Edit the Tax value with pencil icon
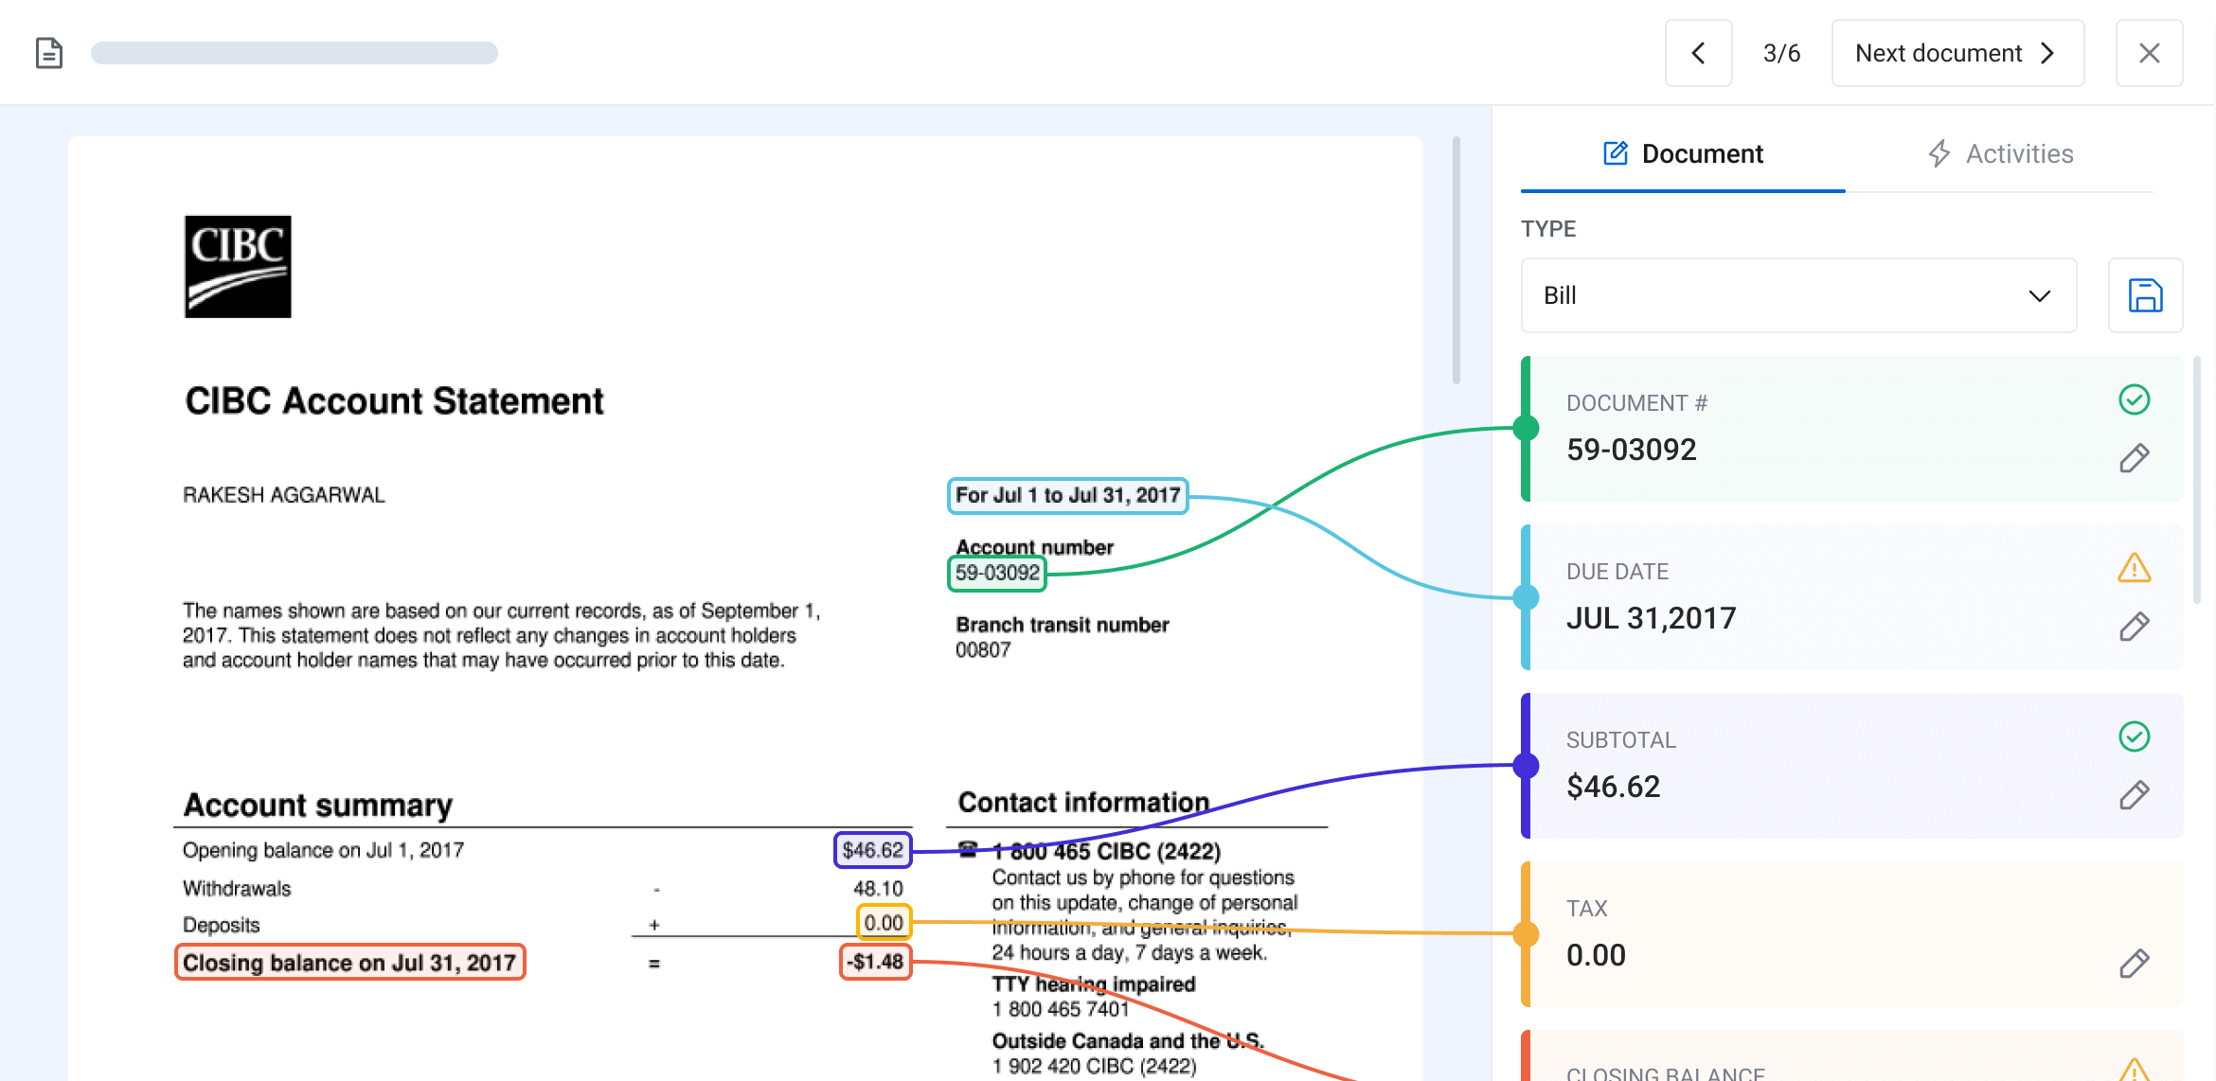This screenshot has height=1081, width=2216. (x=2134, y=964)
